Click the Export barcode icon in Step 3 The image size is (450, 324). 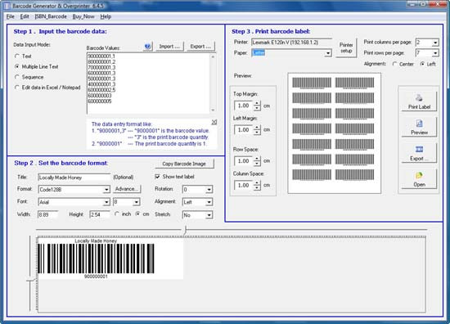click(419, 149)
